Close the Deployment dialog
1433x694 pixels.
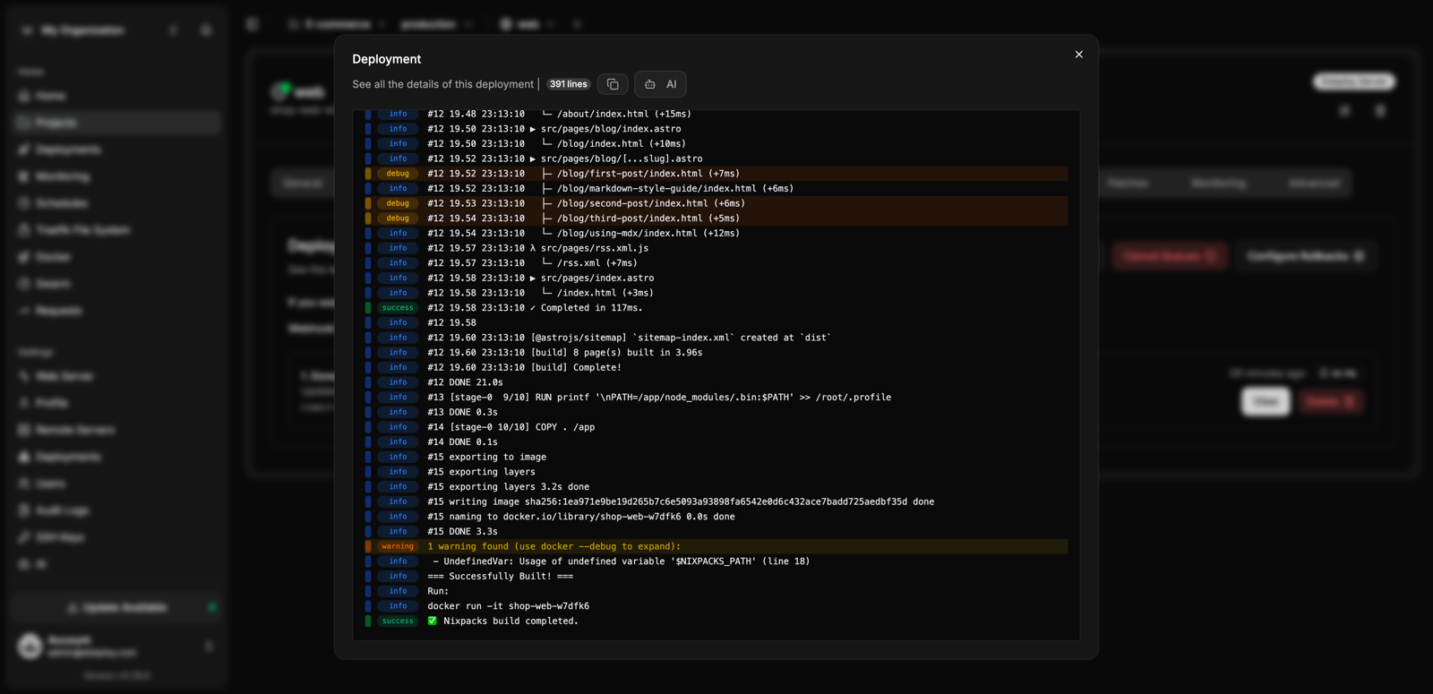click(x=1078, y=55)
